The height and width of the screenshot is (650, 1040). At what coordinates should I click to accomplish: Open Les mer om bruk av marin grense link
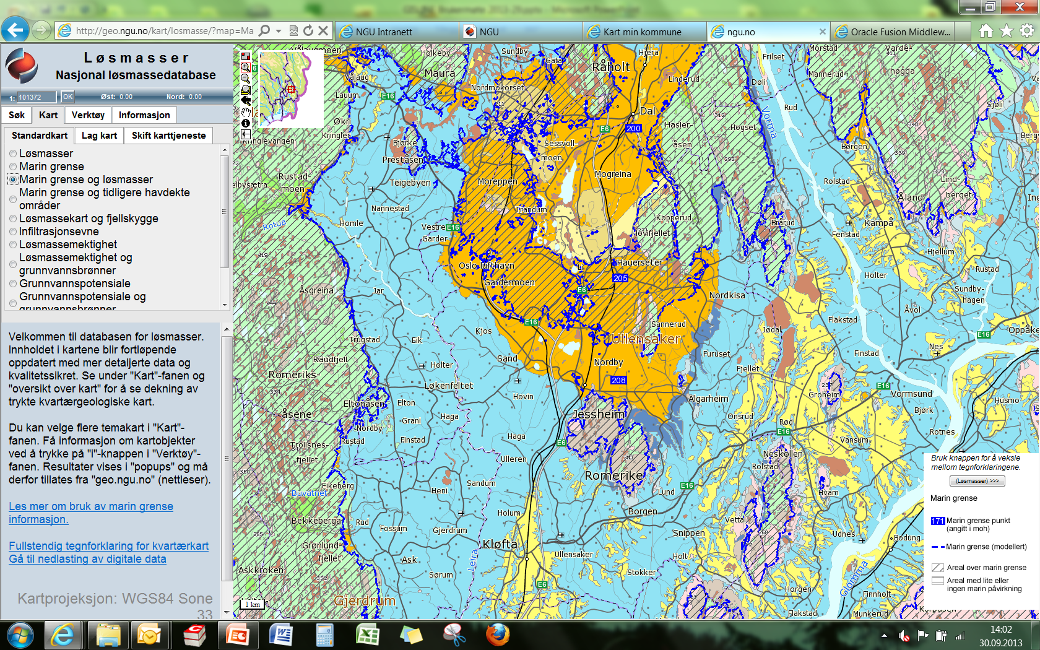point(91,513)
